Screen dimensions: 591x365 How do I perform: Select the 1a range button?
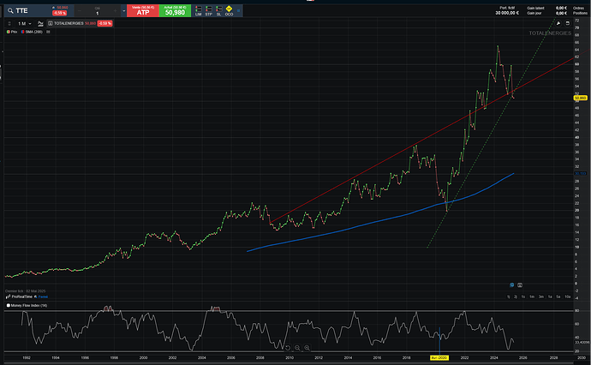550,296
